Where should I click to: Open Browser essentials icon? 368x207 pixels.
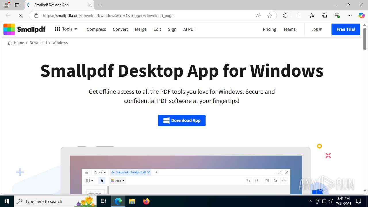pos(337,16)
